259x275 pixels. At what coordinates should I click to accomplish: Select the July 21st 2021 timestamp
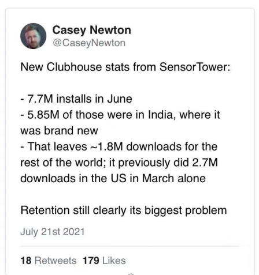coord(53,232)
